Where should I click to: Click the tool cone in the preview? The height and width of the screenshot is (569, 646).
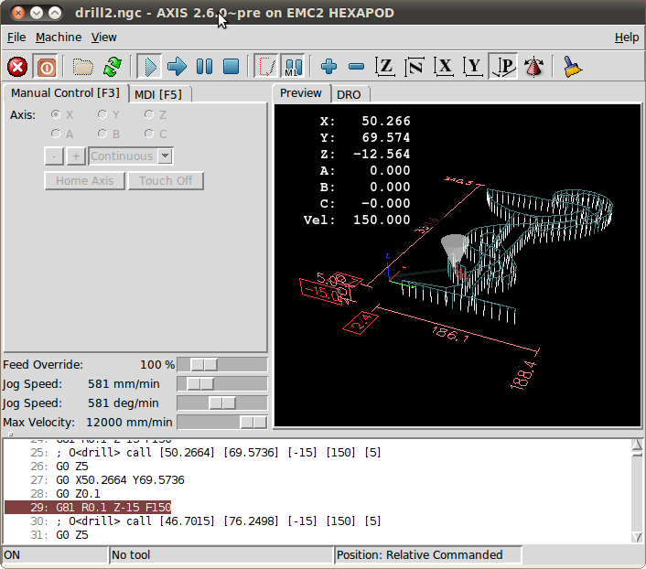click(x=454, y=250)
